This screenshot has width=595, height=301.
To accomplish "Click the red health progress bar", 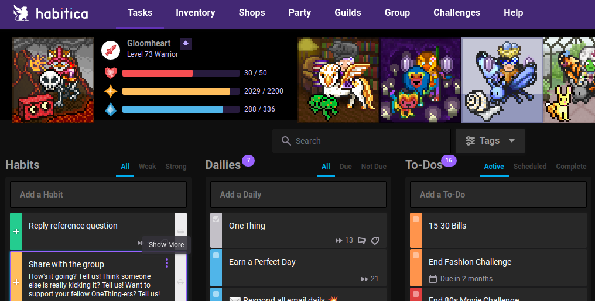I will (x=180, y=73).
